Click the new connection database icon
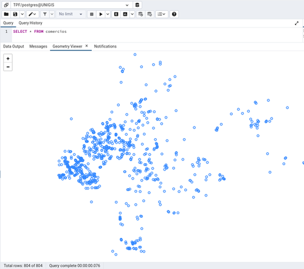 coord(137,5)
